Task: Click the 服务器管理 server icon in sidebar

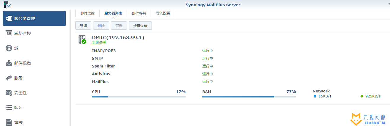Action: [x=9, y=18]
